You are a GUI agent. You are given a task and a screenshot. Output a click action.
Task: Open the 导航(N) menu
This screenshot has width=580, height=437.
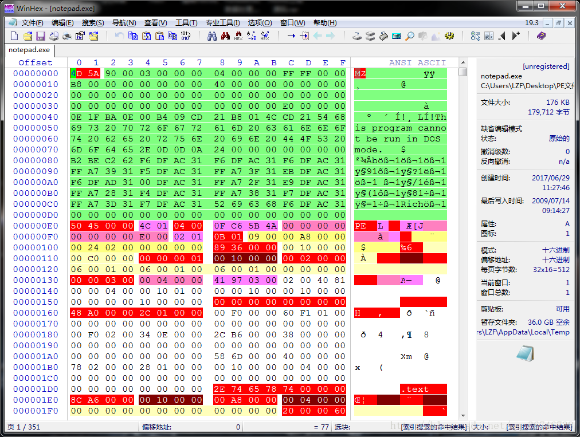click(124, 23)
